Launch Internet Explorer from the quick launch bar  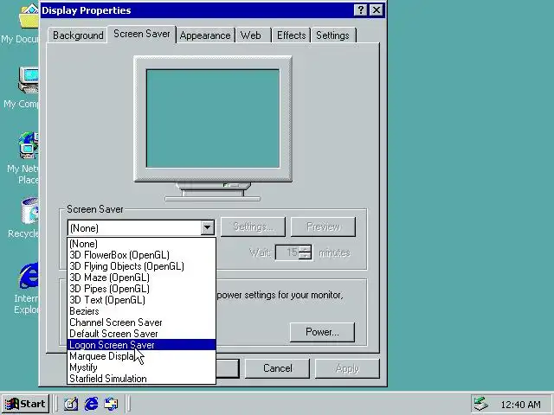click(x=91, y=404)
